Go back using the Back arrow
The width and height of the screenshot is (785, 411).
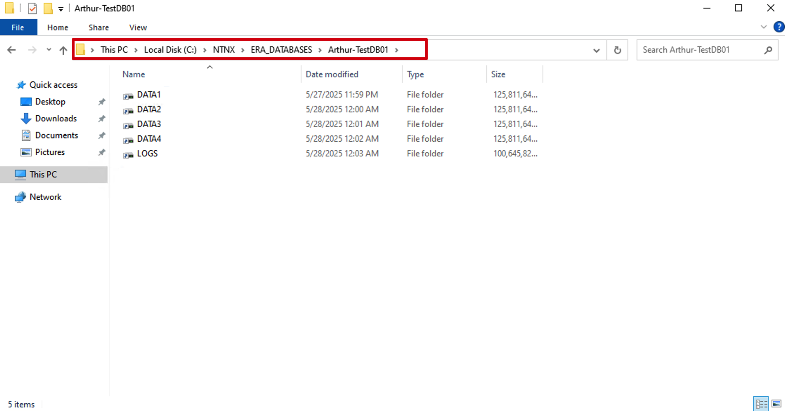[x=12, y=50]
